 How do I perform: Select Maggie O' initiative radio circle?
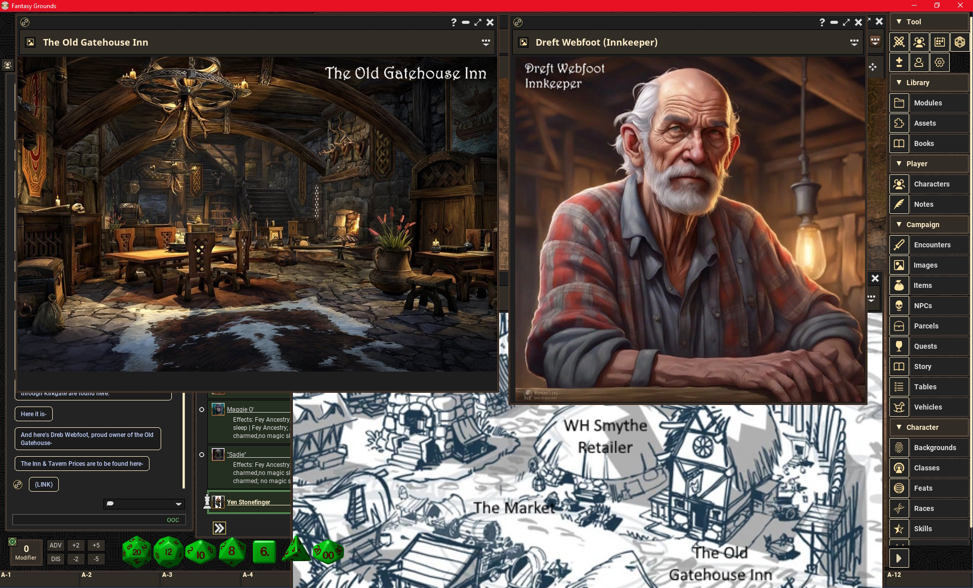[202, 410]
